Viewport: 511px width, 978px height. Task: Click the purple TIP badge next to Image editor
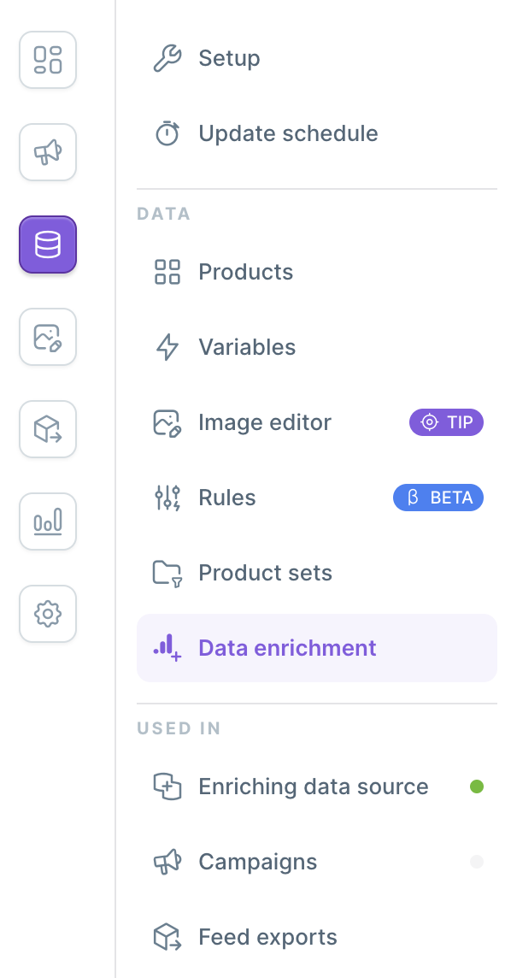click(x=446, y=422)
